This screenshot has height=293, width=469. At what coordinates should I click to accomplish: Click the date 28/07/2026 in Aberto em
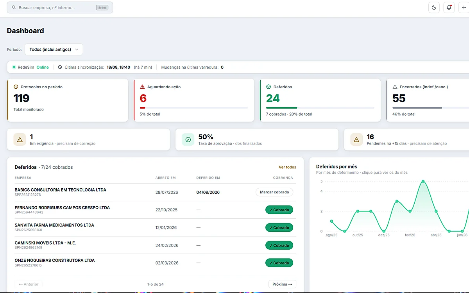click(x=166, y=192)
